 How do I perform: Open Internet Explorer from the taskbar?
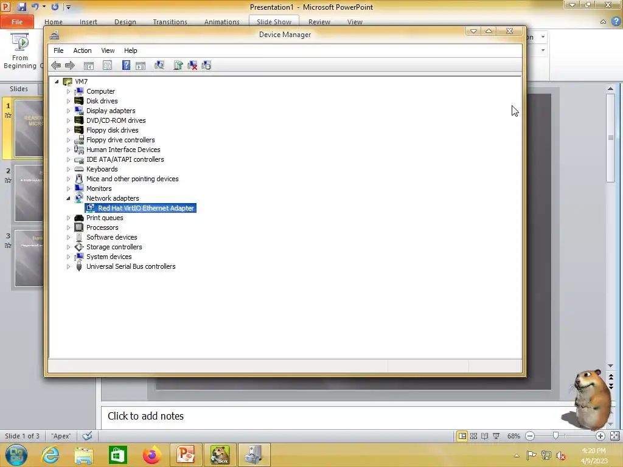click(50, 455)
